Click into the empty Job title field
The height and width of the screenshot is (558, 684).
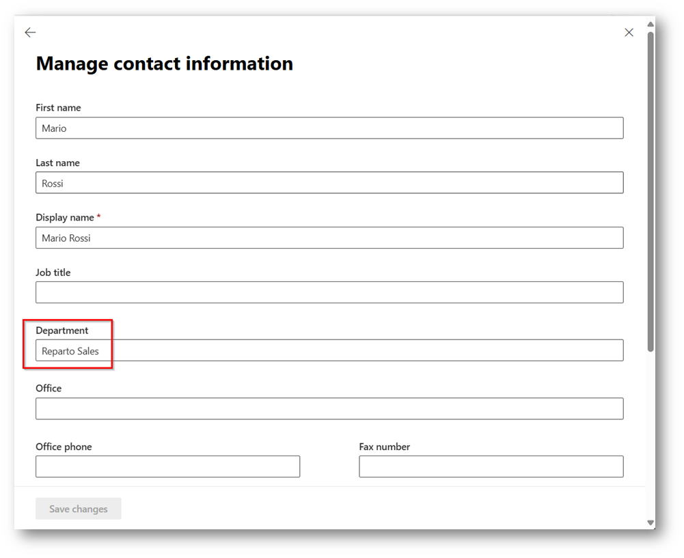[329, 292]
